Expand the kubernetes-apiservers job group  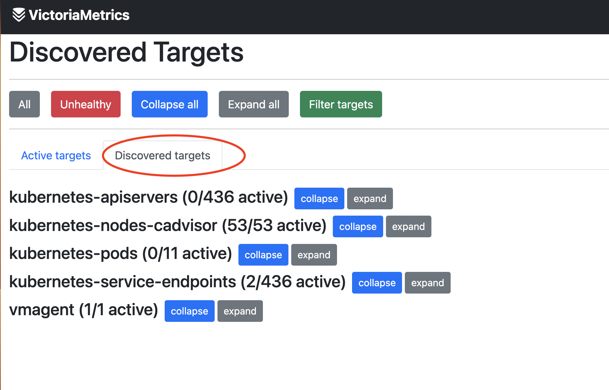point(370,198)
